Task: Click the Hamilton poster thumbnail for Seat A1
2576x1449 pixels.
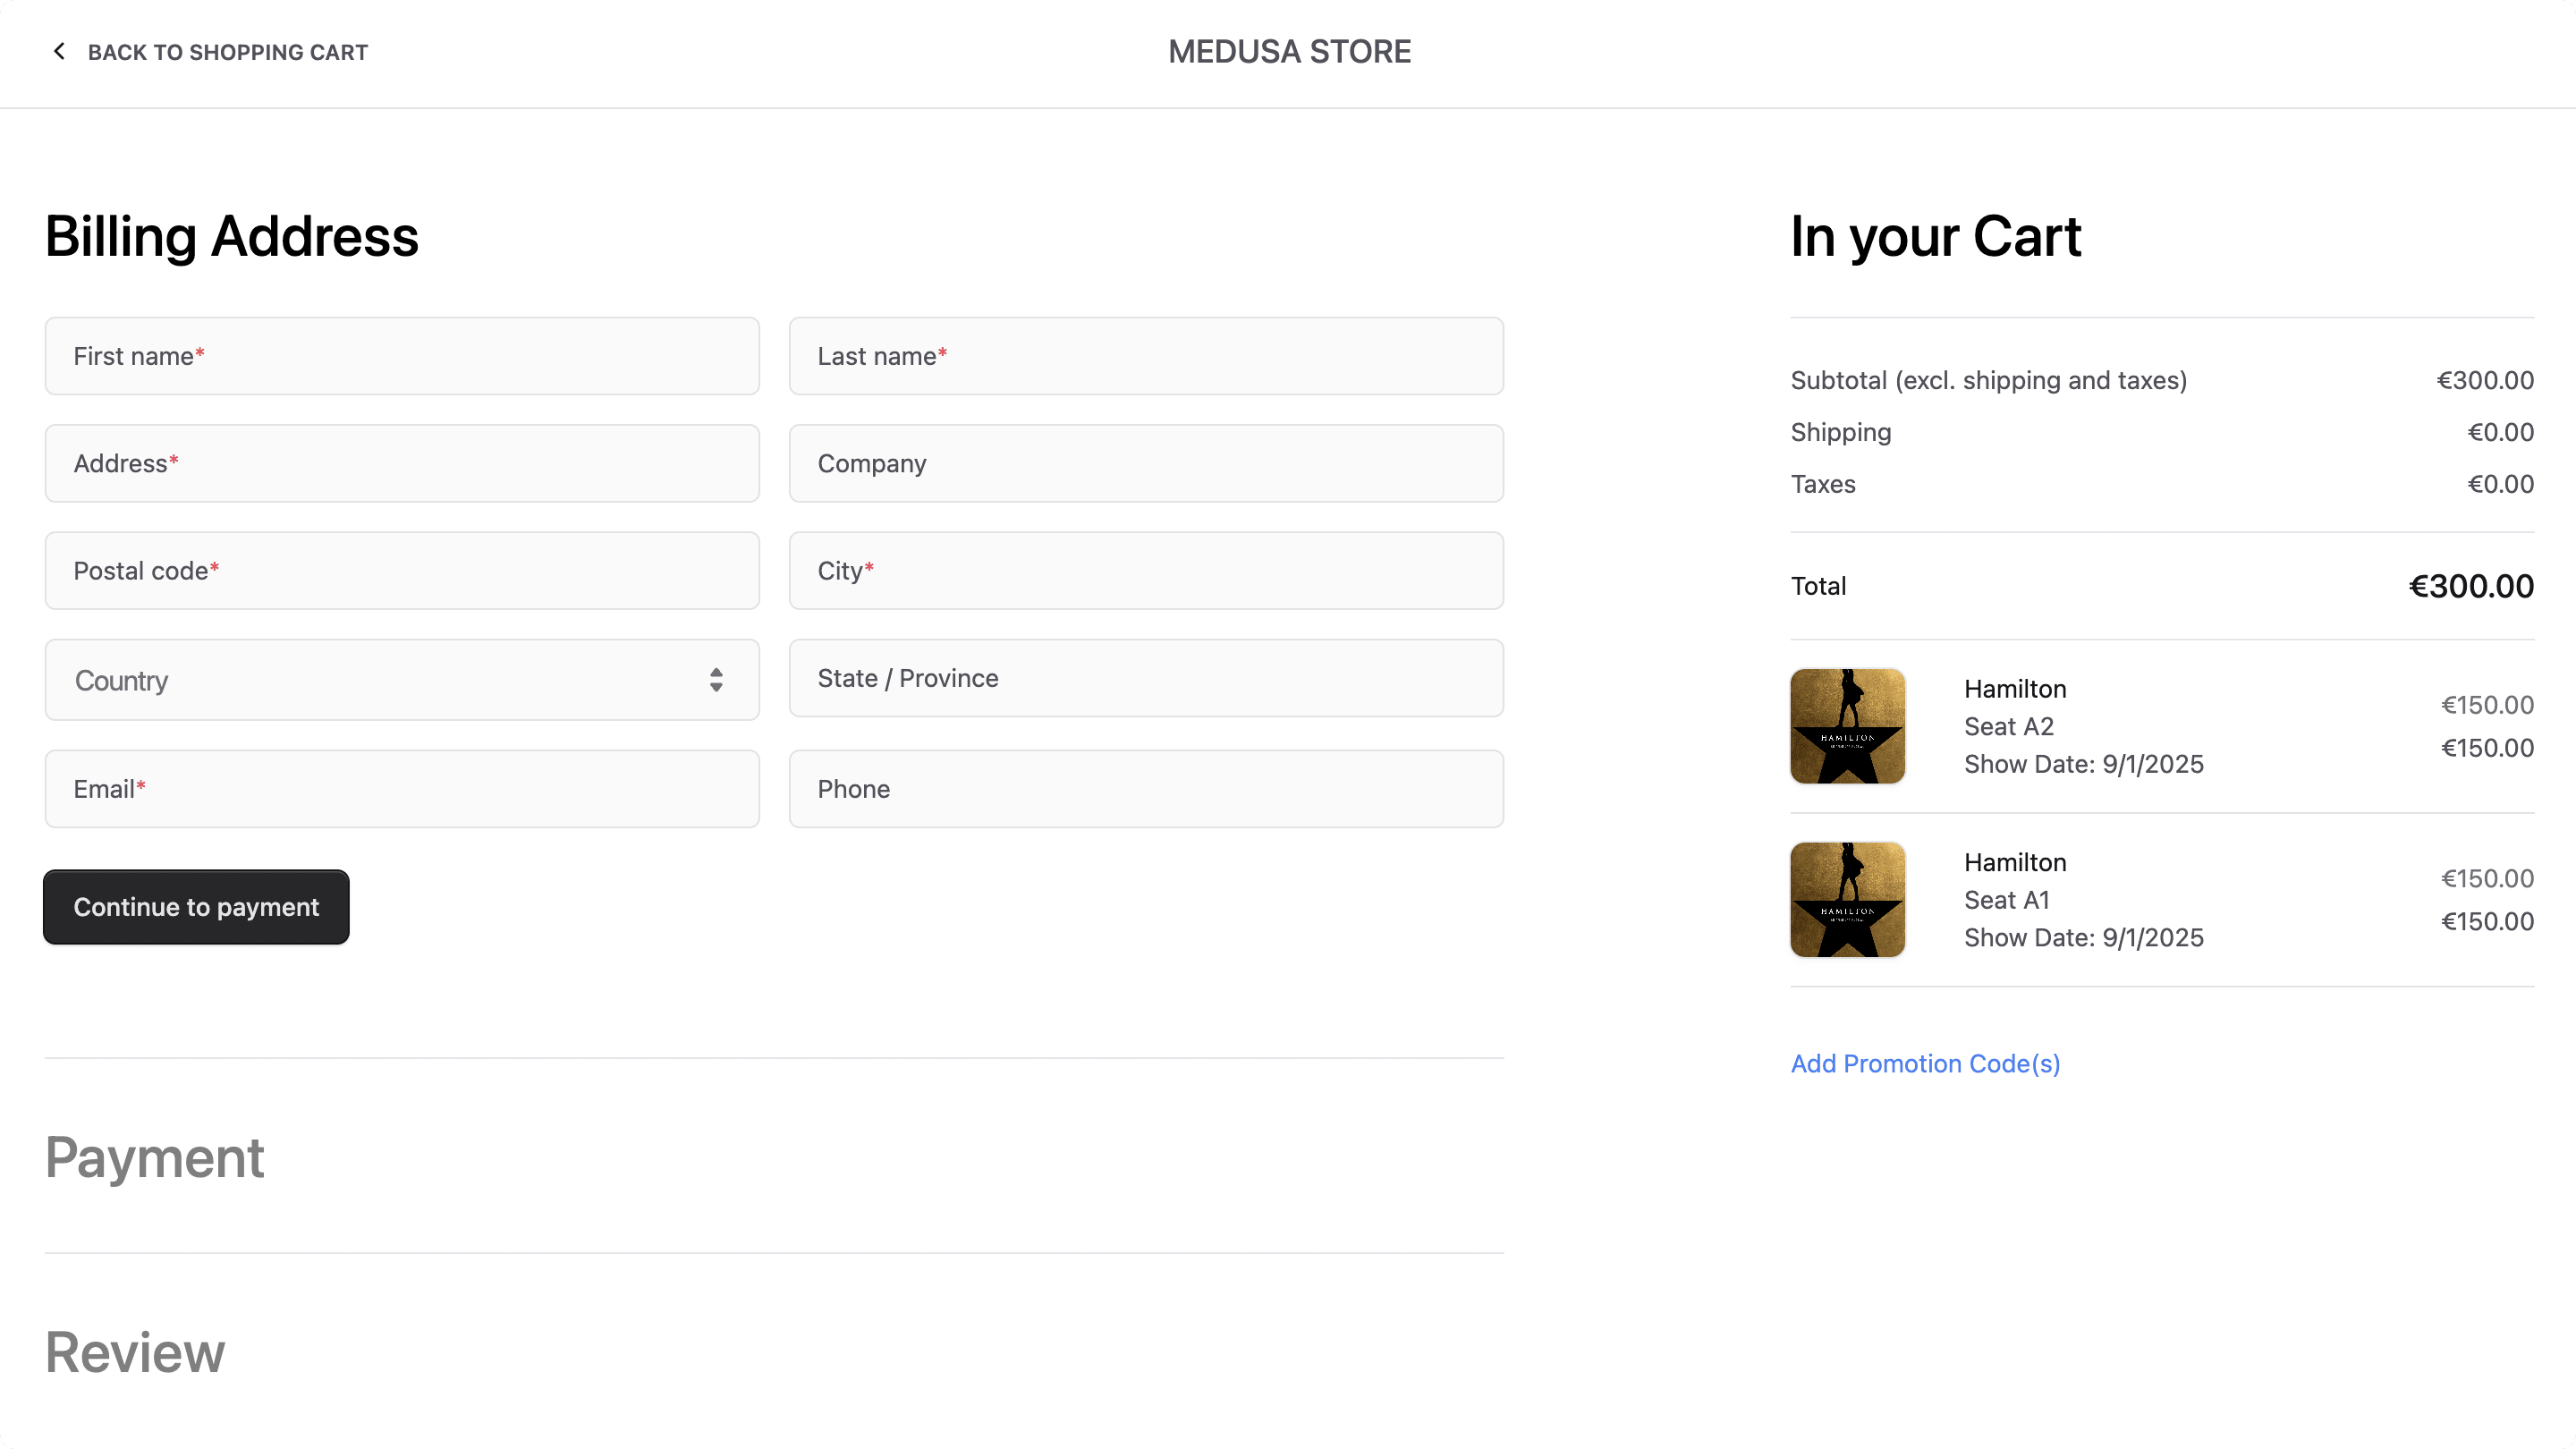Action: pyautogui.click(x=1846, y=898)
